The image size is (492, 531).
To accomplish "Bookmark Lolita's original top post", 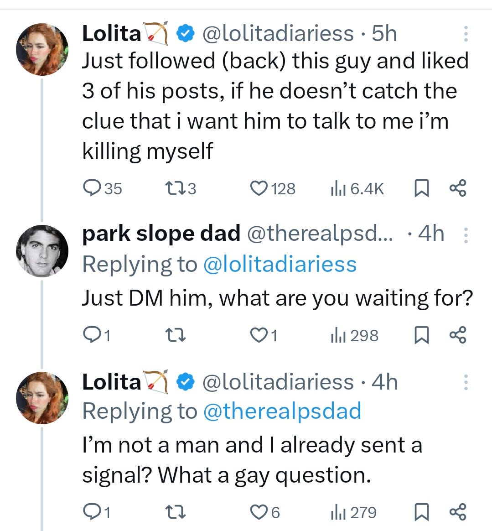I will [x=421, y=188].
